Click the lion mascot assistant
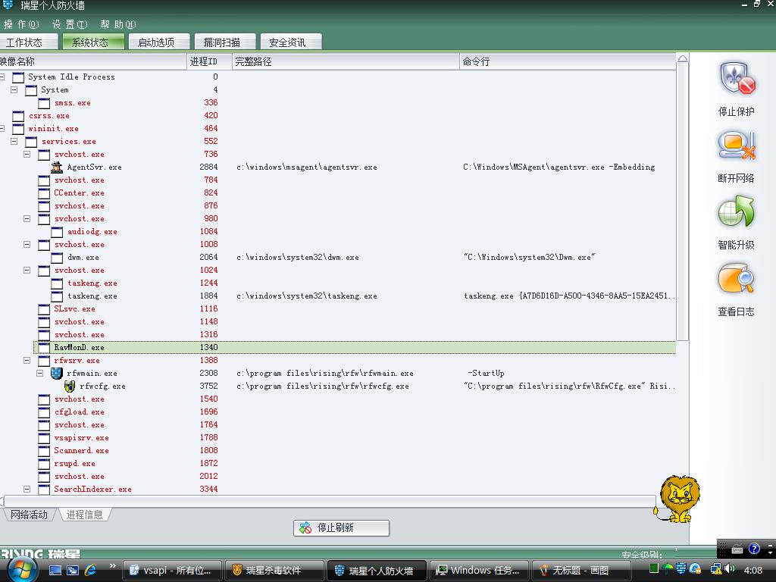This screenshot has width=776, height=582. pos(678,499)
